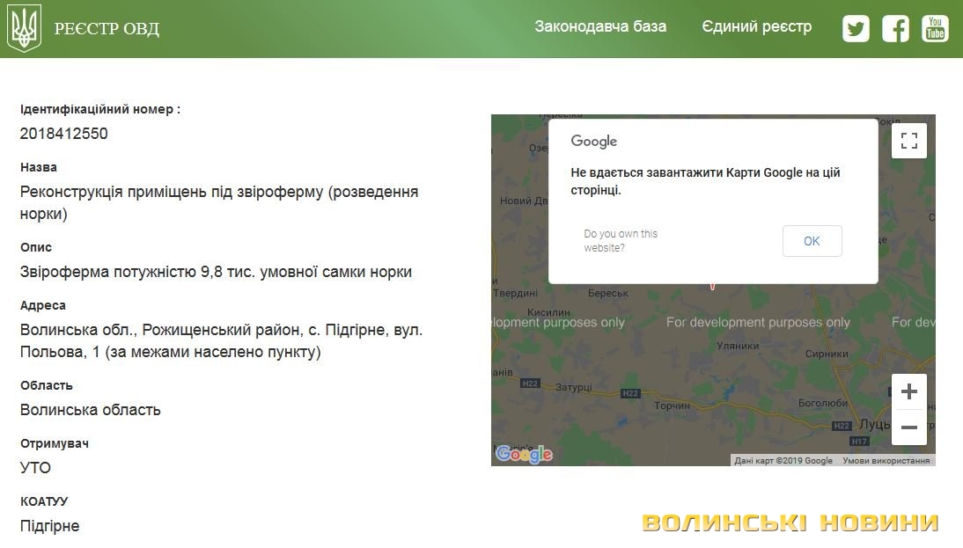Toggle fullscreen view of the map

pyautogui.click(x=908, y=141)
